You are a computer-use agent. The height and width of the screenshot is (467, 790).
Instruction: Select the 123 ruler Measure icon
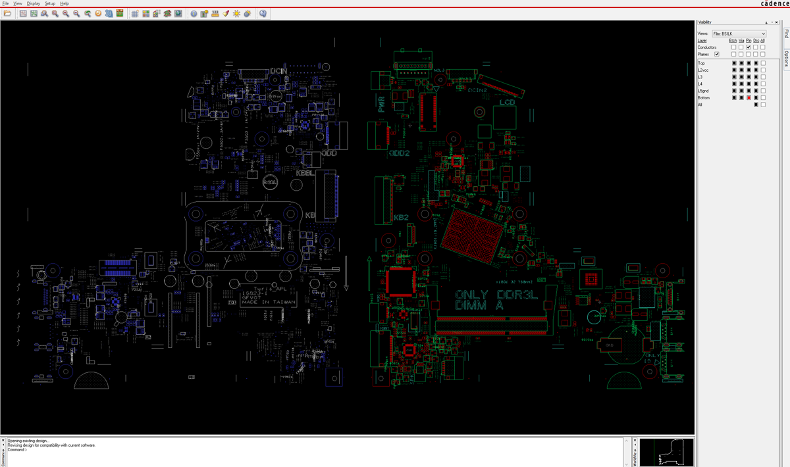coord(215,13)
